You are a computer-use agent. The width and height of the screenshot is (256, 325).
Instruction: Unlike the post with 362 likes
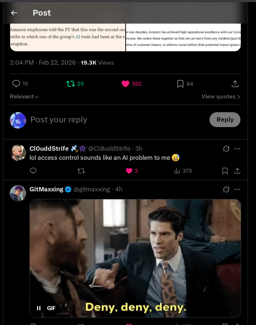click(x=125, y=84)
